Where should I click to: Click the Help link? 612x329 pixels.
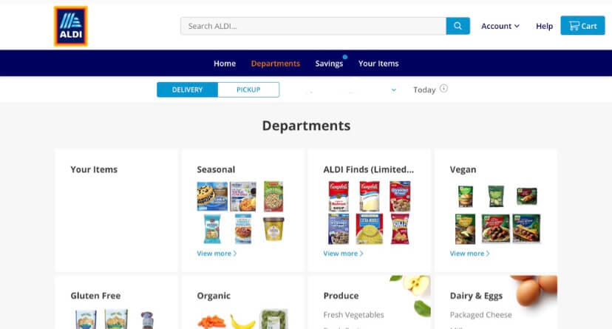coord(544,26)
